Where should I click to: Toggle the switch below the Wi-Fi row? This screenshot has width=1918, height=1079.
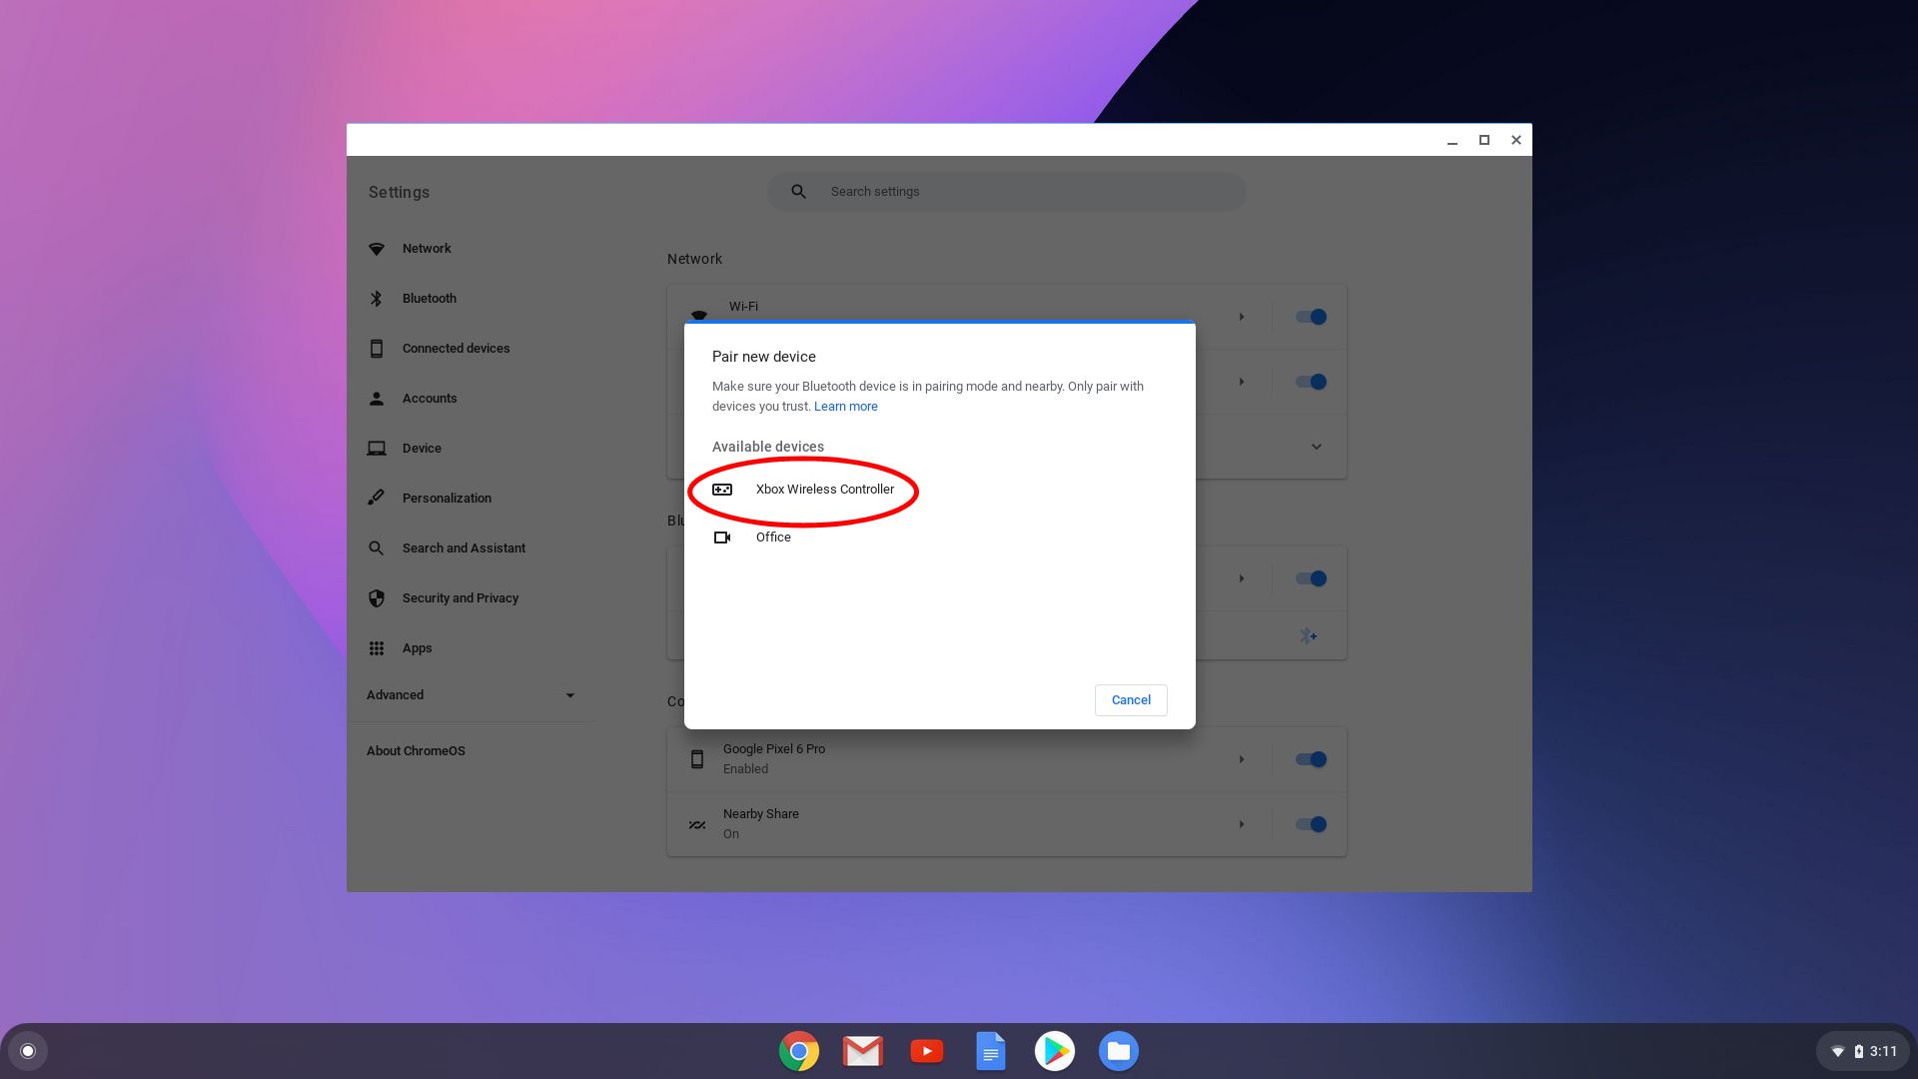[1311, 383]
